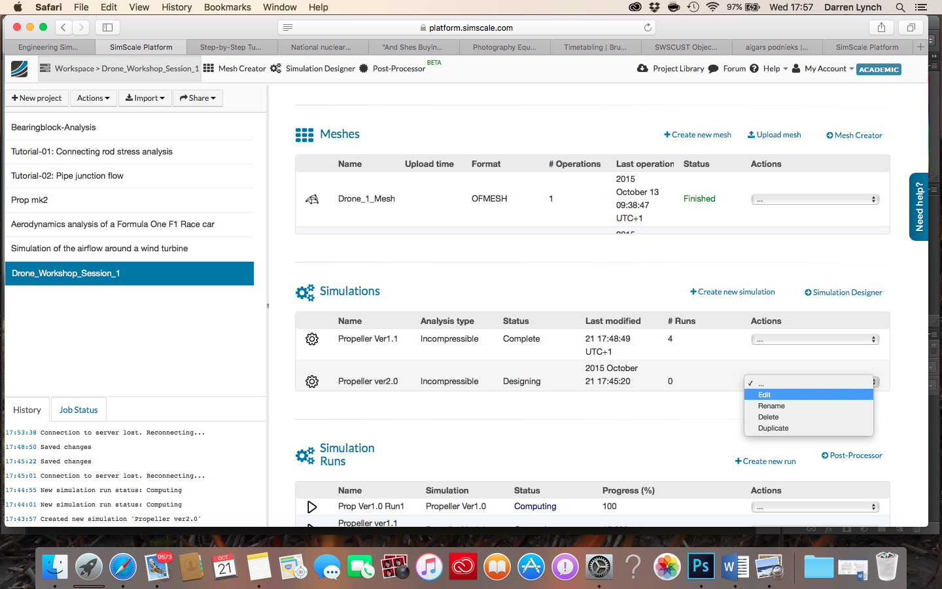Expand the My Account dropdown
942x589 pixels.
coord(823,69)
